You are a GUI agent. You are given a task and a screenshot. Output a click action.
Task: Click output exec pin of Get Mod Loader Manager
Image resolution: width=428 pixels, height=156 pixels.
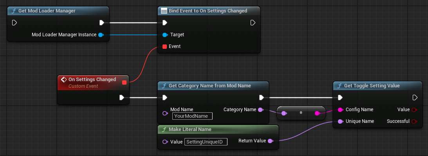point(102,23)
